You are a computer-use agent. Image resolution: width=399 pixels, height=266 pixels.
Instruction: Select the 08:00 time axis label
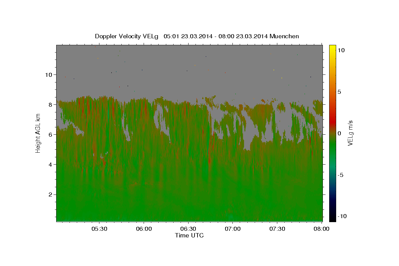click(322, 229)
